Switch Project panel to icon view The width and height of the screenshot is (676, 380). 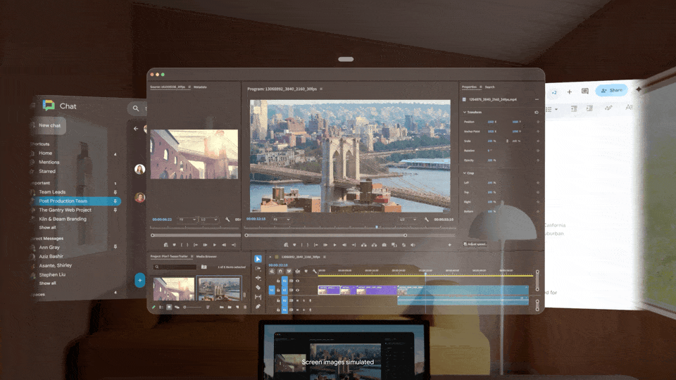(x=169, y=308)
